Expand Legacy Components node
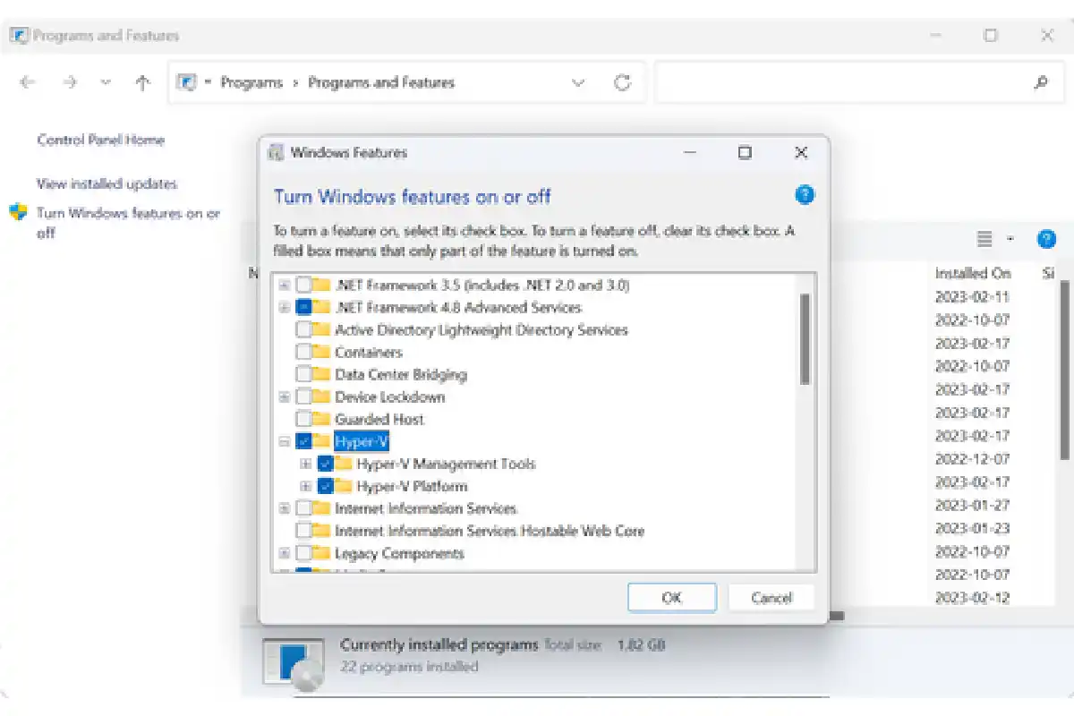 point(285,553)
